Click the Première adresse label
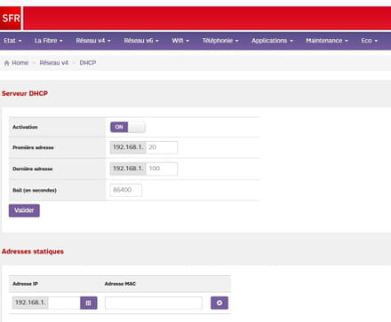 pos(33,147)
